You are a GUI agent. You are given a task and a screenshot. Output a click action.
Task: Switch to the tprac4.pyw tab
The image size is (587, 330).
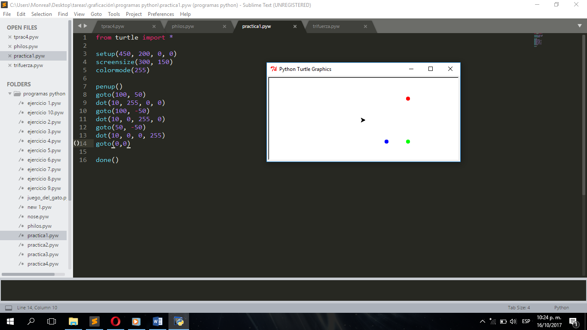coord(113,26)
